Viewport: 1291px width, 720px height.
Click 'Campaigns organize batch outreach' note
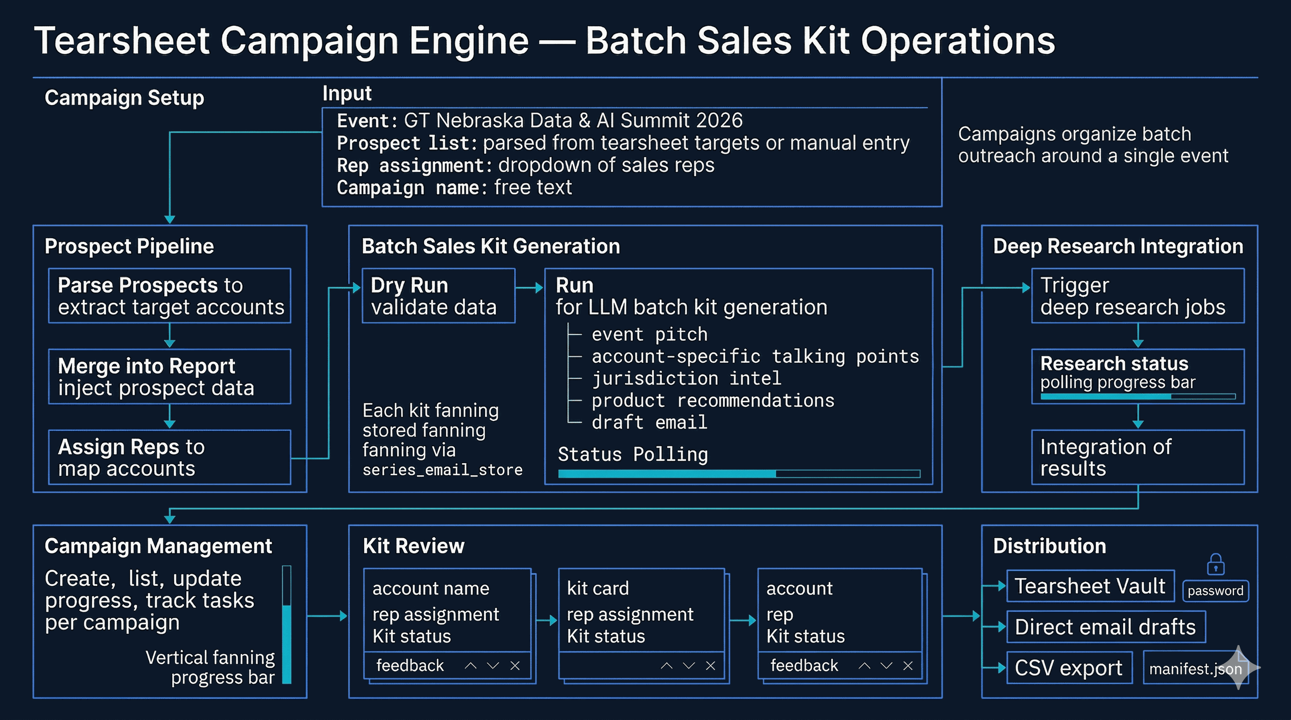click(x=1093, y=145)
